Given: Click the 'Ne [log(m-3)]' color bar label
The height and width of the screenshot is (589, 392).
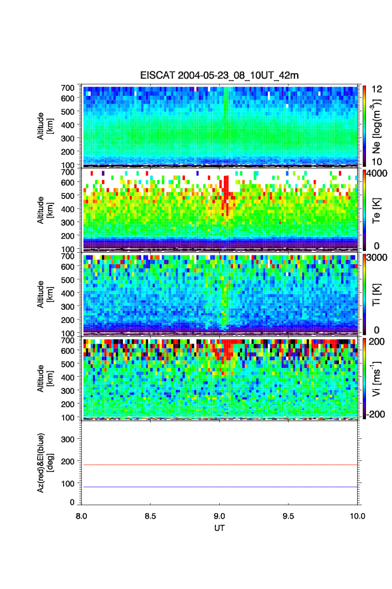Looking at the screenshot, I should [x=376, y=126].
